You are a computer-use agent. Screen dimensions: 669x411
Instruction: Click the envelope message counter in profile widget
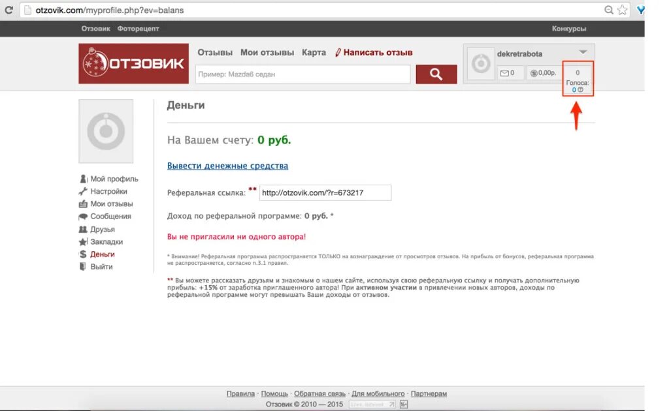point(504,72)
